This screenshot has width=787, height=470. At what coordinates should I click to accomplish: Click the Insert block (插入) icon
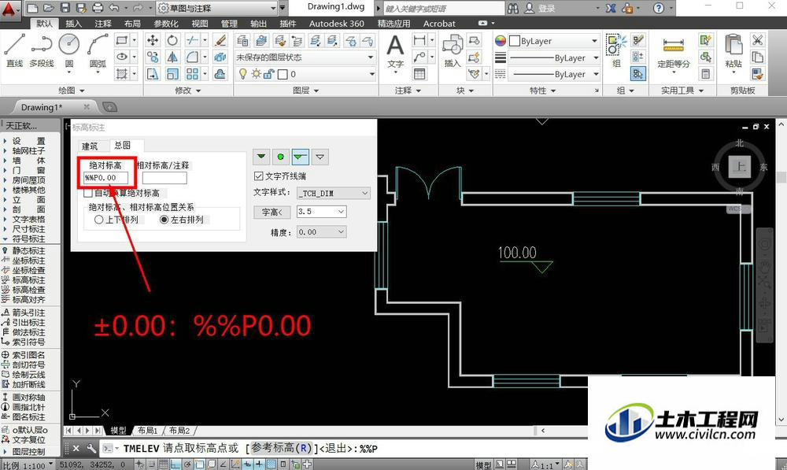(453, 50)
